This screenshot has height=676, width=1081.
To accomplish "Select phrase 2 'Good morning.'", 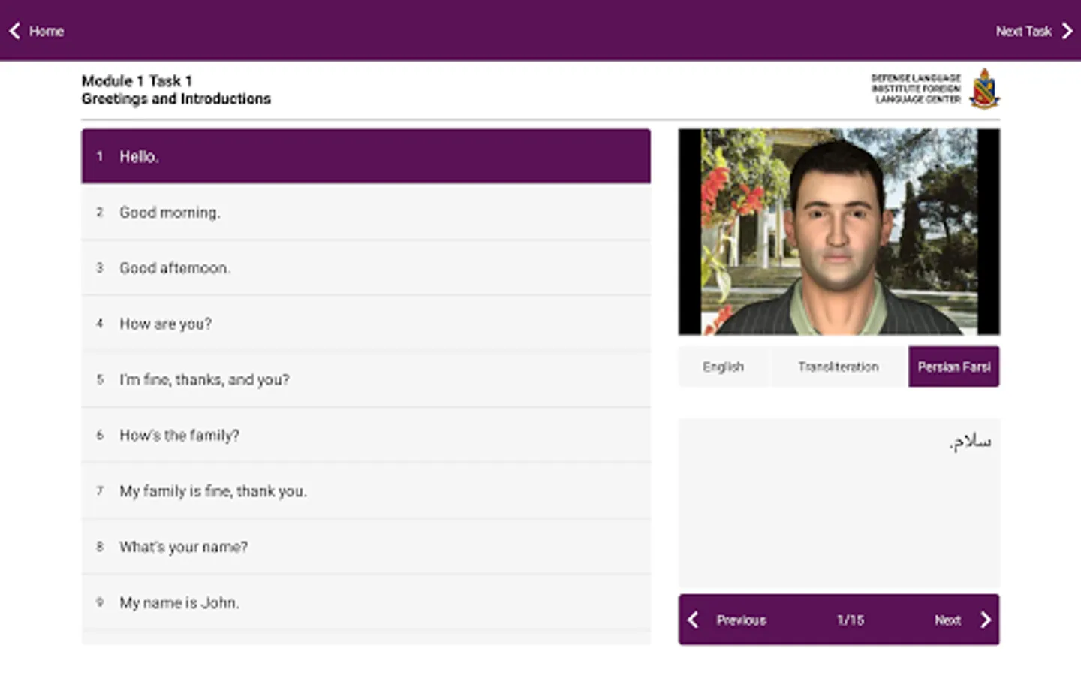I will [x=366, y=213].
